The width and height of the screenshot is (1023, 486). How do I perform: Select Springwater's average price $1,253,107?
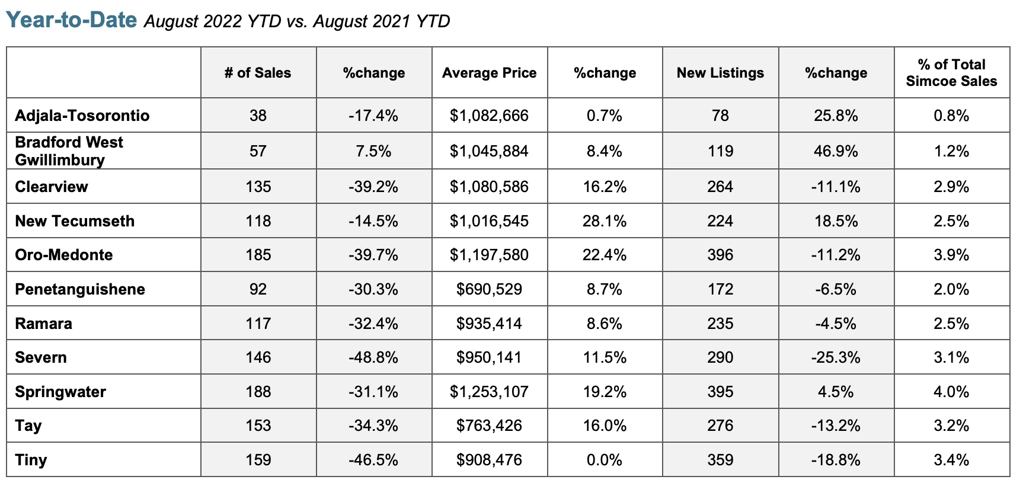click(489, 392)
